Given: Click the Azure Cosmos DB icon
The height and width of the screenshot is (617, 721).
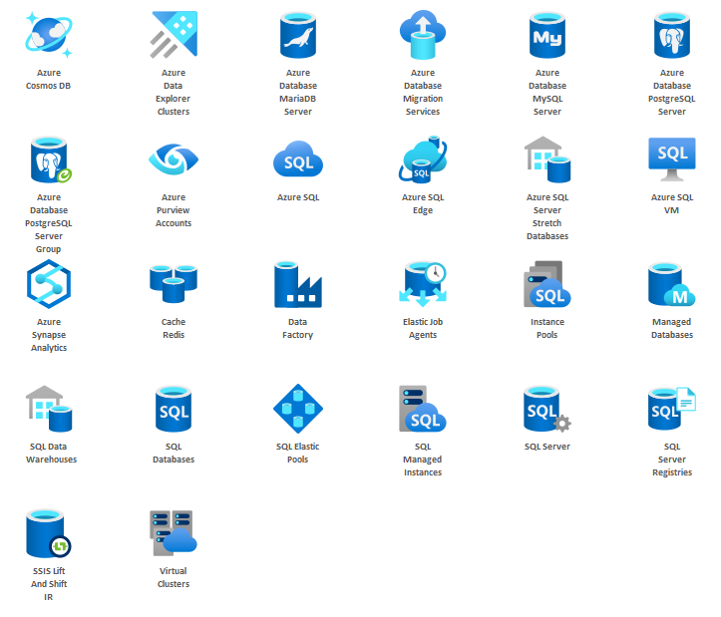Looking at the screenshot, I should [49, 36].
